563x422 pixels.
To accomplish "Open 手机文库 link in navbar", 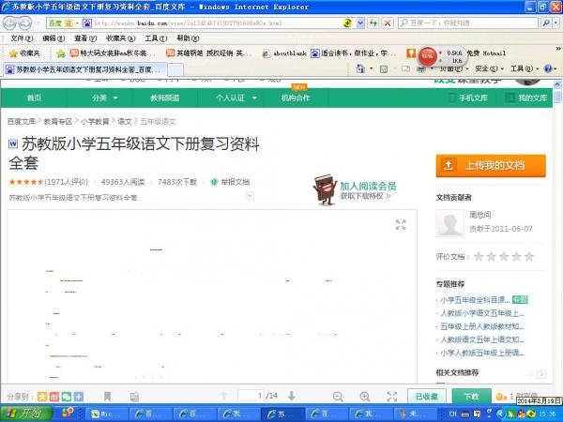I will click(468, 98).
